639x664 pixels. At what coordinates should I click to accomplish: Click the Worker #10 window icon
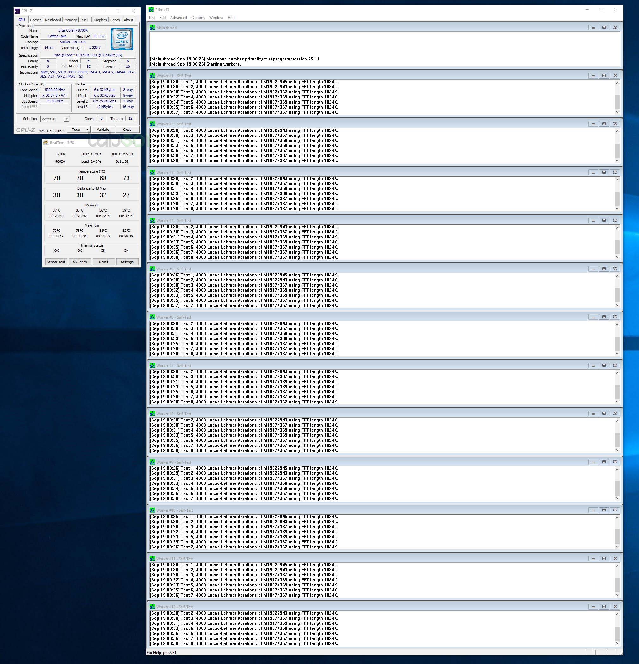[x=152, y=510]
